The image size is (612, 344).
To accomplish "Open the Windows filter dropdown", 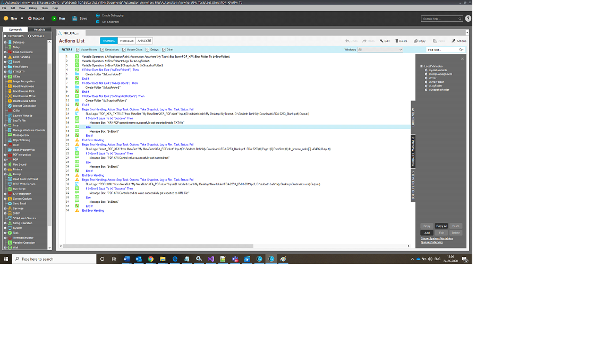I will (380, 49).
